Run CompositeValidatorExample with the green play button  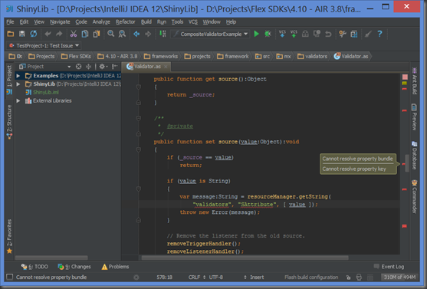(256, 34)
